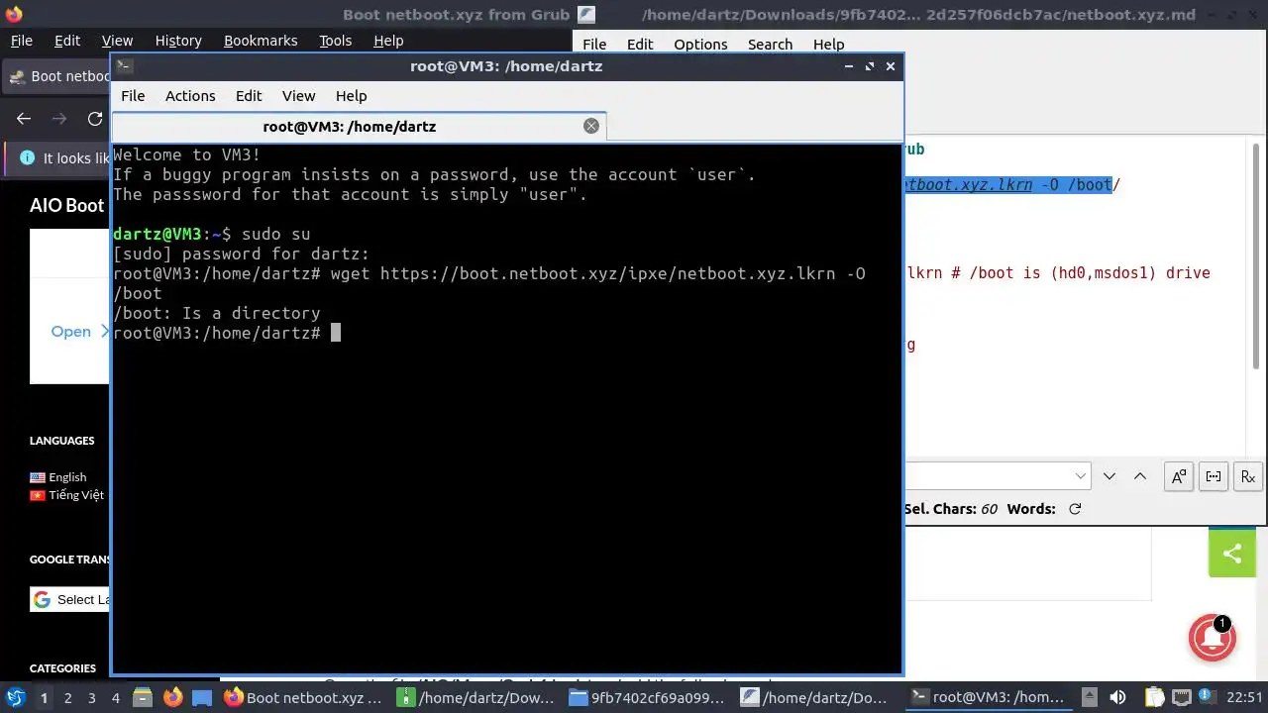Open Firefox Edit menu
Viewport: 1268px width, 713px height.
click(67, 41)
